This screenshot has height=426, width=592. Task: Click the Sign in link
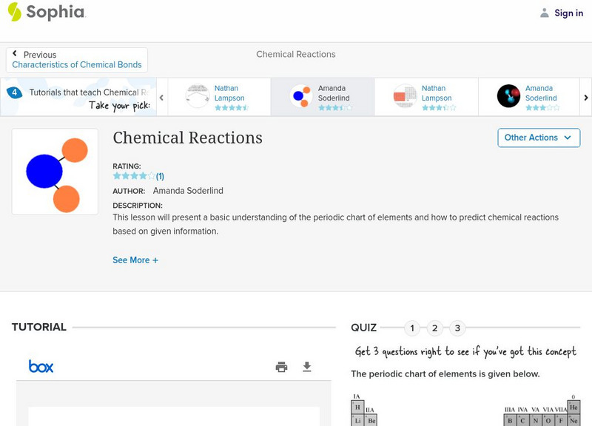[568, 13]
